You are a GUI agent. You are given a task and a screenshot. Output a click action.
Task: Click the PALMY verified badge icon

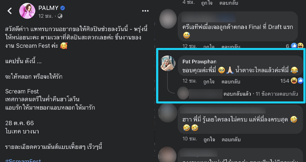click(62, 8)
